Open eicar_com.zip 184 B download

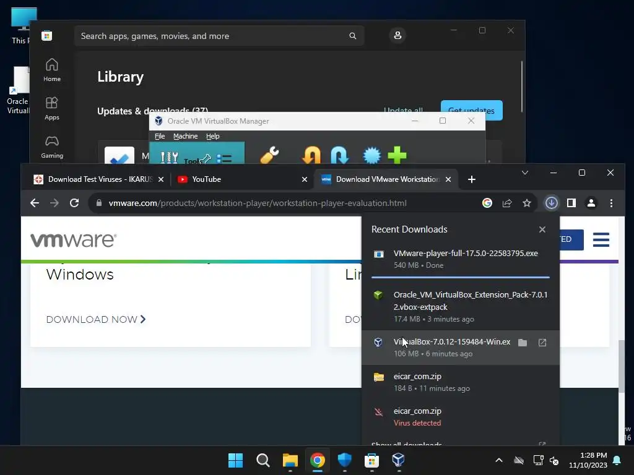tap(460, 382)
